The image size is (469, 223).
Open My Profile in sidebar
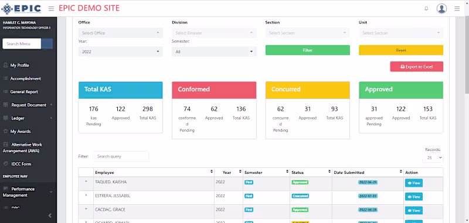tap(20, 66)
